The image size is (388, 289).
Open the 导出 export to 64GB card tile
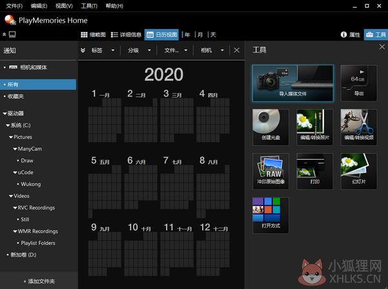359,83
